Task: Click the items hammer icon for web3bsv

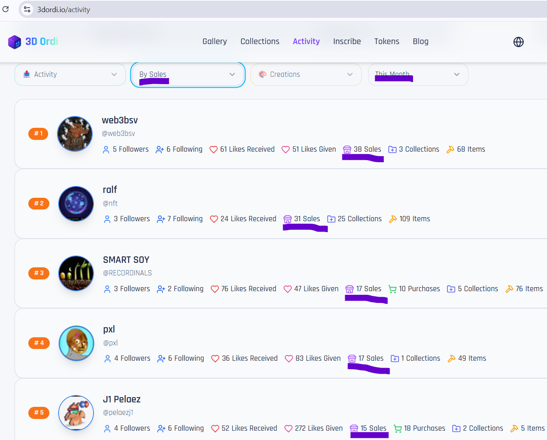Action: click(450, 150)
